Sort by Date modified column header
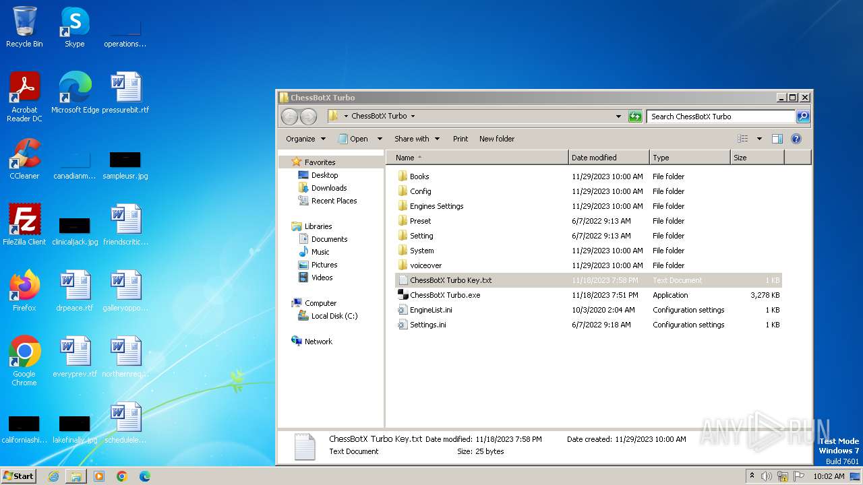 click(609, 158)
